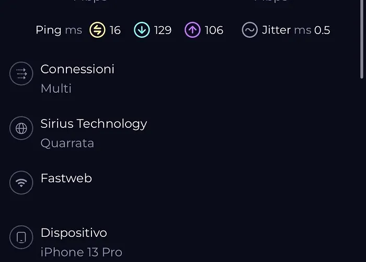Tap the Wi-Fi provider icon
The width and height of the screenshot is (366, 262).
coord(21,182)
